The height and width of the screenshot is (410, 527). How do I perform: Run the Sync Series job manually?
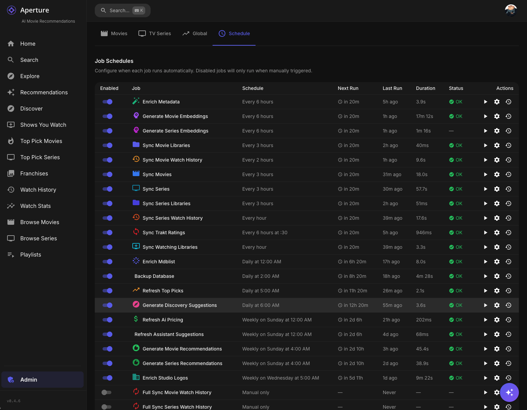tap(485, 189)
